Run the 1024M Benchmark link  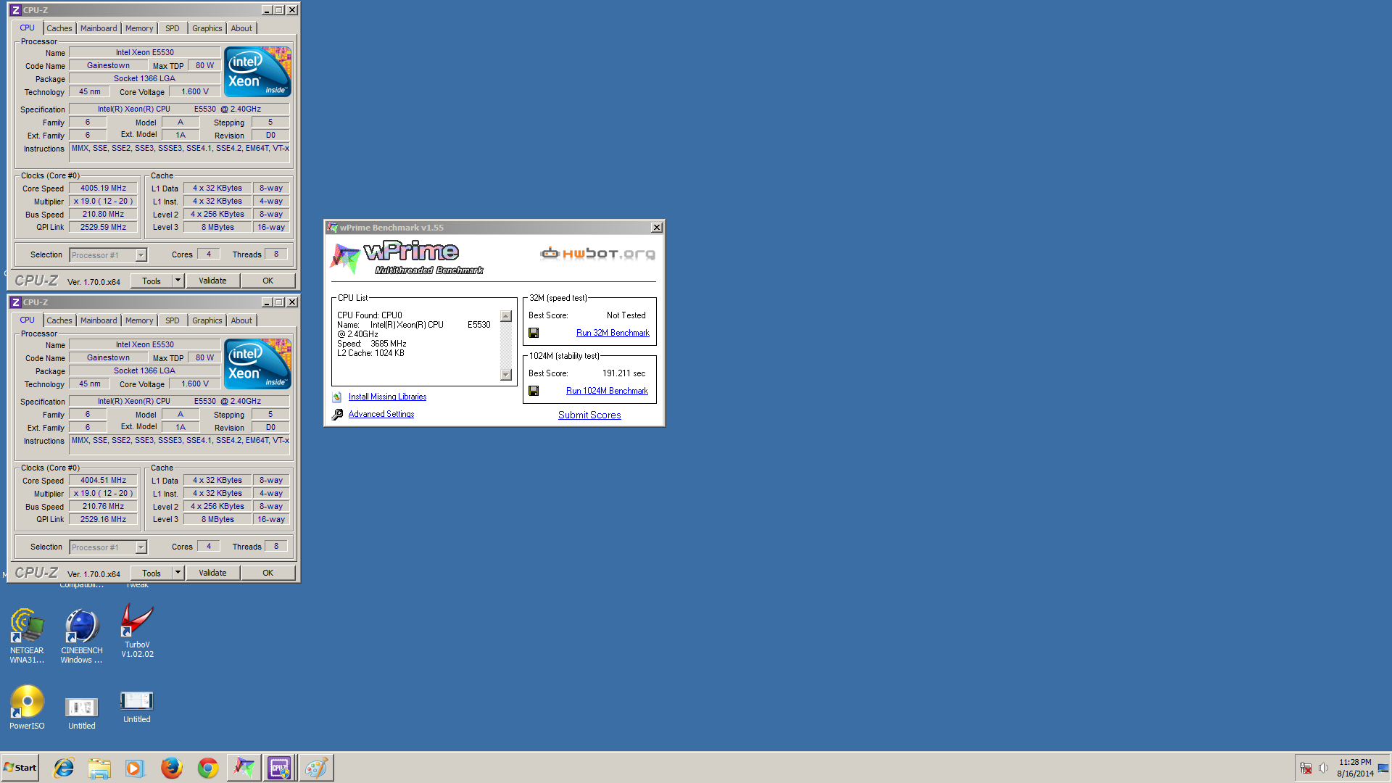pyautogui.click(x=607, y=391)
